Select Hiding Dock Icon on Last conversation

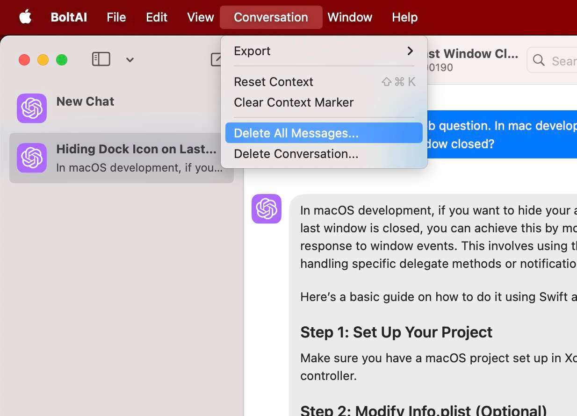(x=122, y=158)
